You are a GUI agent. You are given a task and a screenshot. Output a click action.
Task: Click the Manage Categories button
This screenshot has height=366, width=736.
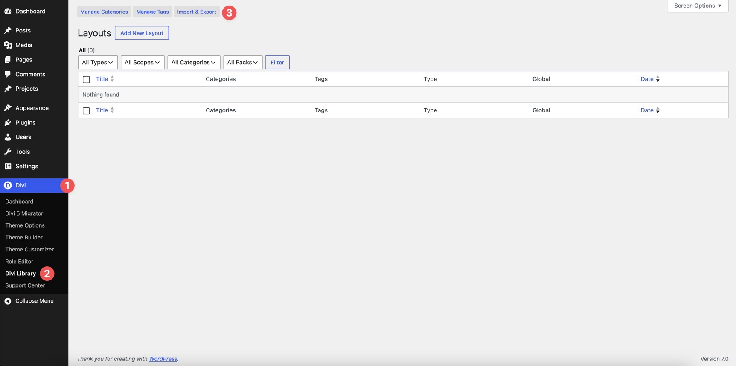pyautogui.click(x=104, y=12)
